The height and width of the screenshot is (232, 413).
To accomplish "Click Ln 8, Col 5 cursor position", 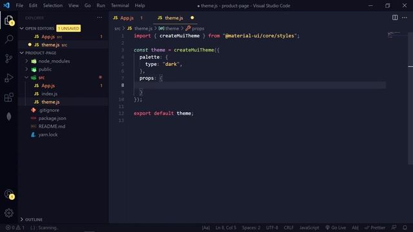I will point(226,227).
